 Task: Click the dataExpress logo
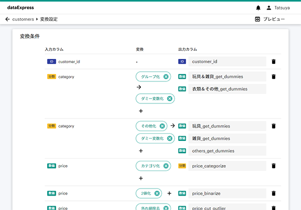20,7
